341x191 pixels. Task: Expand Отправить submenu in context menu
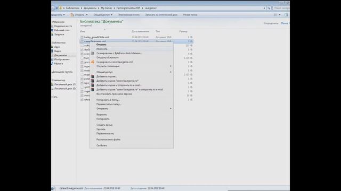tap(170, 108)
